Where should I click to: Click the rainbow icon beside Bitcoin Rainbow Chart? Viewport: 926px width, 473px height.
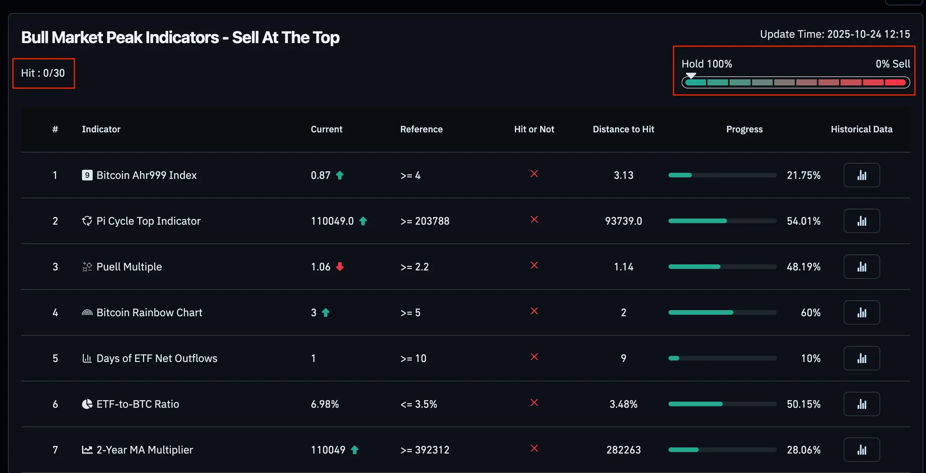click(x=87, y=313)
